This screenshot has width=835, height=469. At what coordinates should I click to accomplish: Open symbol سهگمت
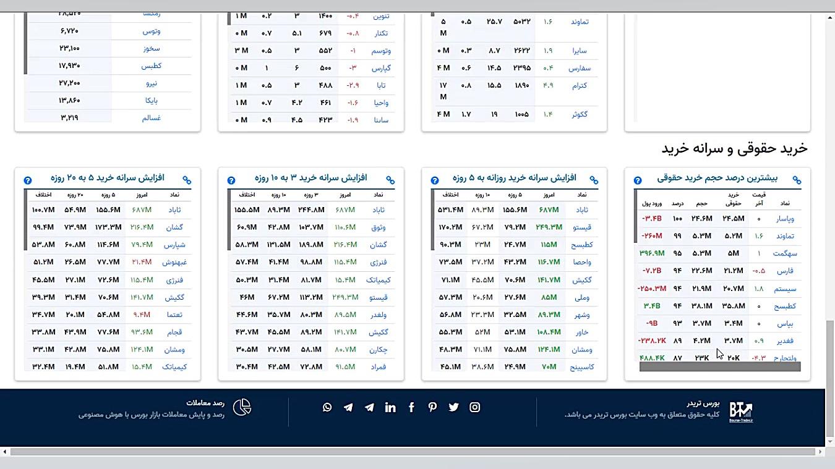(x=785, y=253)
